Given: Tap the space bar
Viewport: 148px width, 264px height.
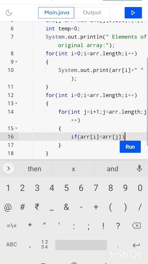Looking at the screenshot, I should point(81,245).
